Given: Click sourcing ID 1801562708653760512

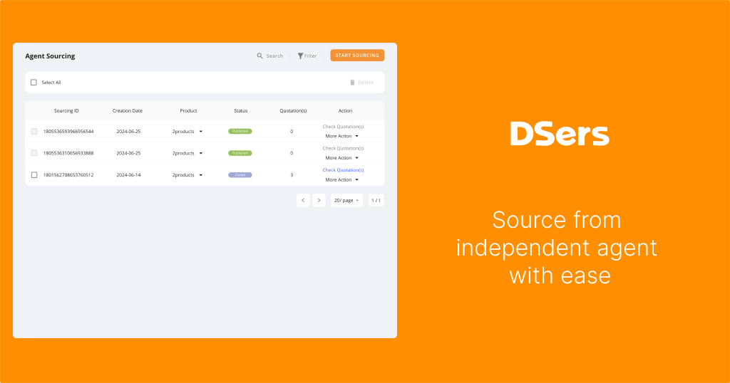Looking at the screenshot, I should coord(68,175).
